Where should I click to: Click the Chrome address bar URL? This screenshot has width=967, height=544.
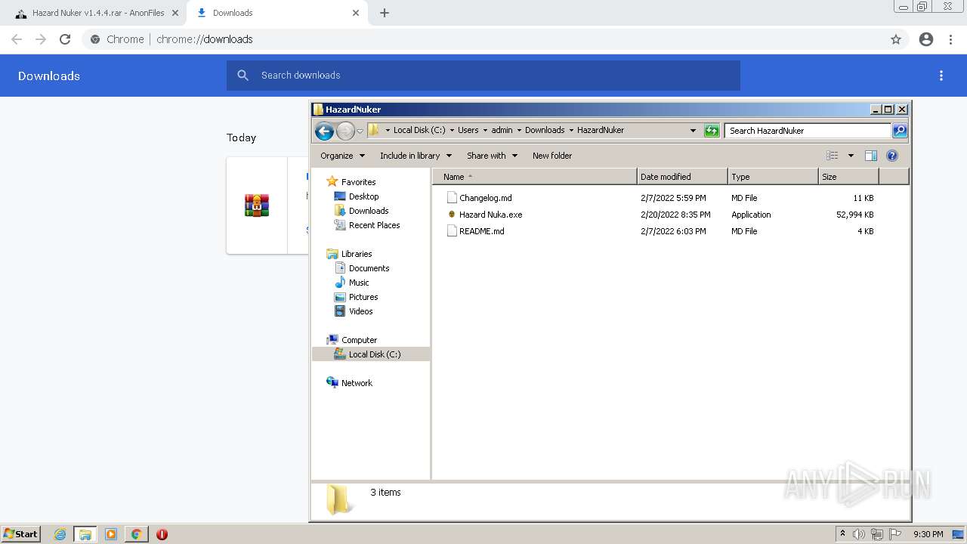point(205,39)
